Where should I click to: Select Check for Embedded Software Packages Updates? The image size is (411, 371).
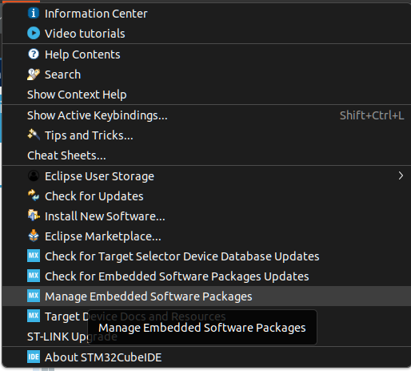pyautogui.click(x=206, y=276)
